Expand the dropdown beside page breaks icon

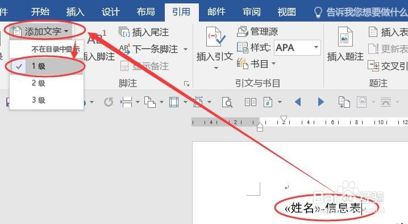point(138,102)
